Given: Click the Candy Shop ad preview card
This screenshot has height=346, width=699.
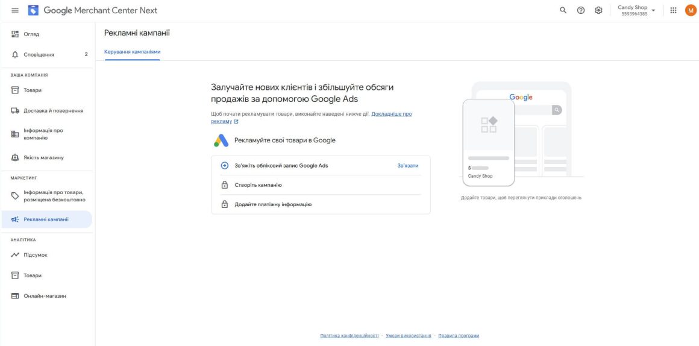Looking at the screenshot, I should (x=489, y=142).
